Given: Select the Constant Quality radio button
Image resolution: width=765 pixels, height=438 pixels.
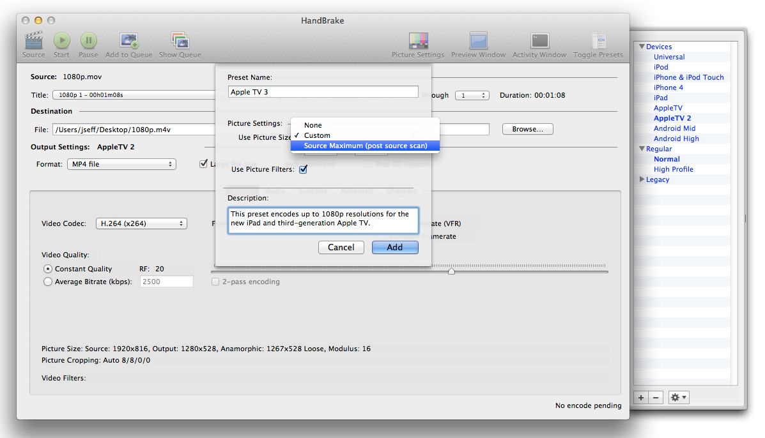Looking at the screenshot, I should (48, 269).
